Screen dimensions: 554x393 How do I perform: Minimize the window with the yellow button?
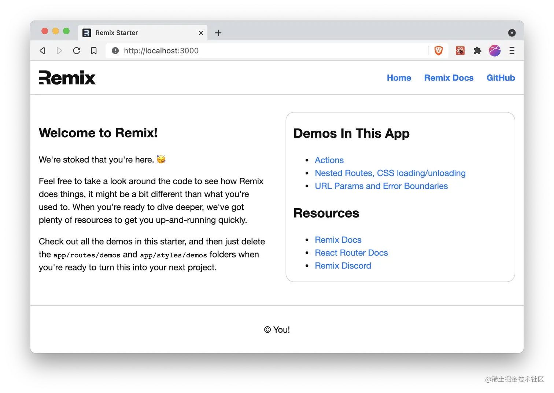pyautogui.click(x=56, y=31)
